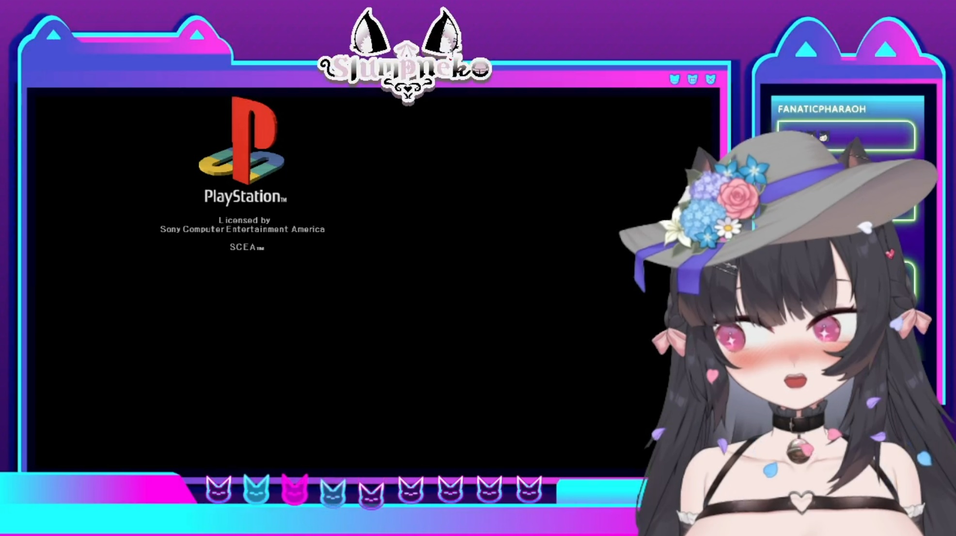Click the "Licensed by" text
956x536 pixels.
[x=244, y=220]
